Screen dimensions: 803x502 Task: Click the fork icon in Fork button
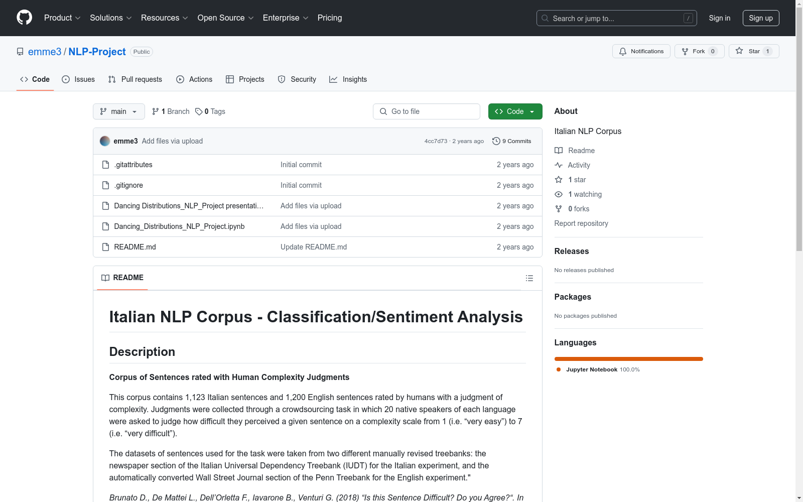685,51
